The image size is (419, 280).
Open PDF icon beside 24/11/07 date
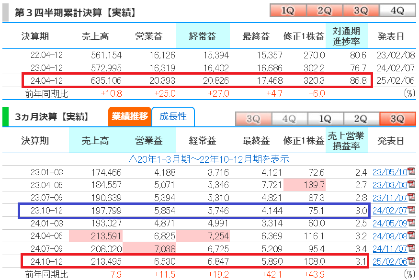411,248
